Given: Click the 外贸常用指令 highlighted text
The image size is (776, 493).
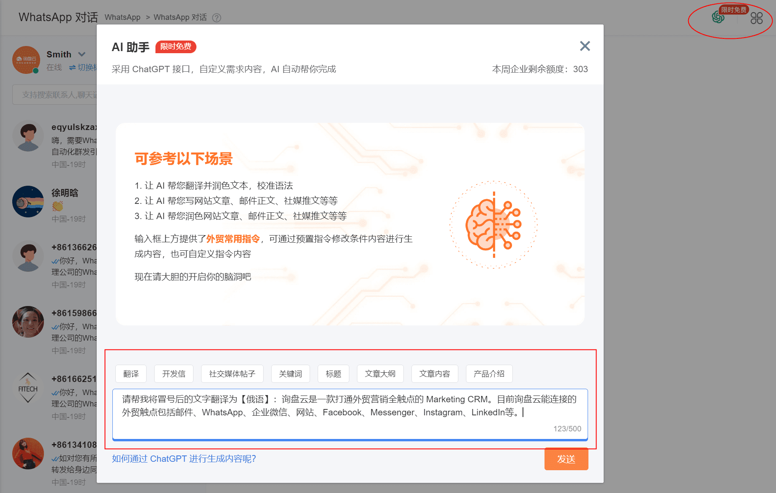Looking at the screenshot, I should (x=233, y=239).
